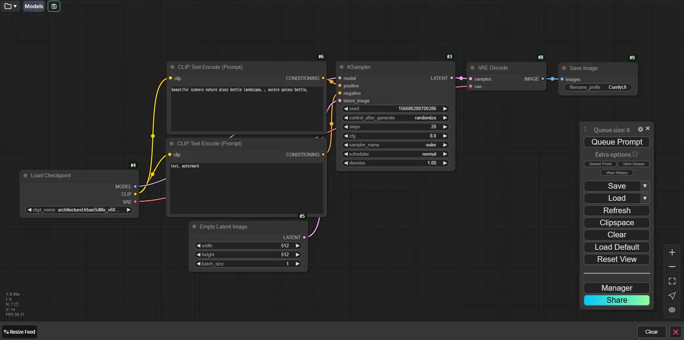Image resolution: width=684 pixels, height=340 pixels.
Task: Open settings via the gear icon
Action: [x=640, y=130]
